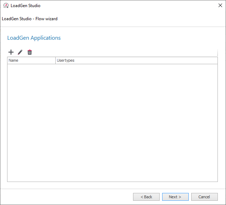Click the LoadGen speedometer logo in title bar
Screen dimensions: 226x205
[x=6, y=5]
